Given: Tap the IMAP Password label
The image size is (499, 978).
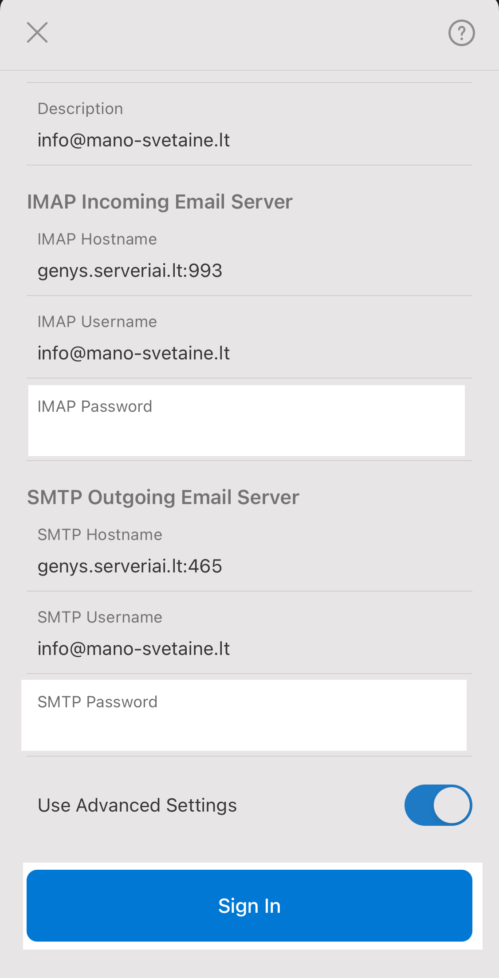Looking at the screenshot, I should coord(95,406).
